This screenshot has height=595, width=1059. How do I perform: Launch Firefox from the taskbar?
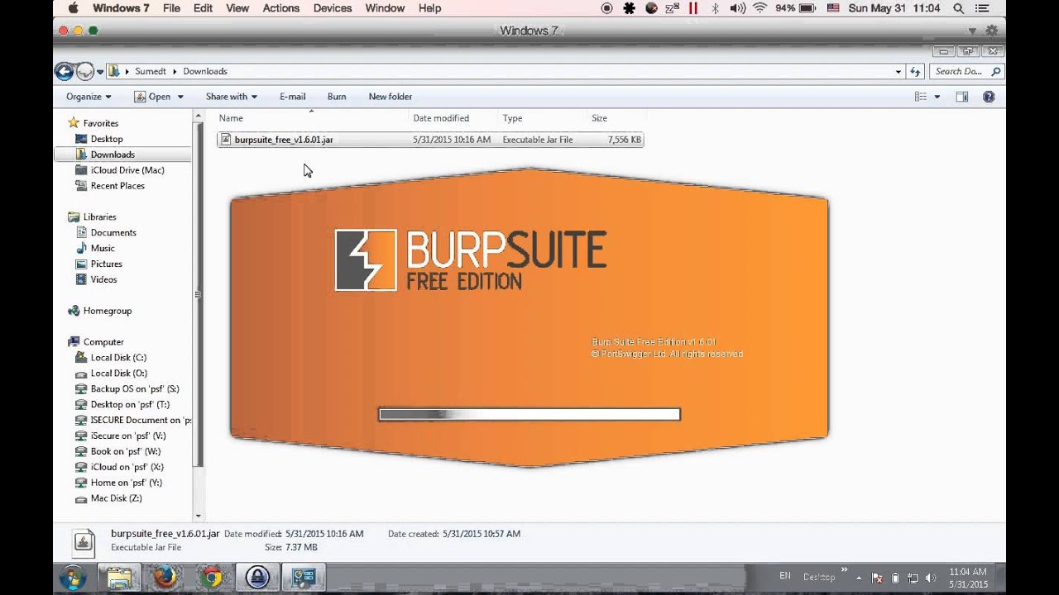[165, 577]
